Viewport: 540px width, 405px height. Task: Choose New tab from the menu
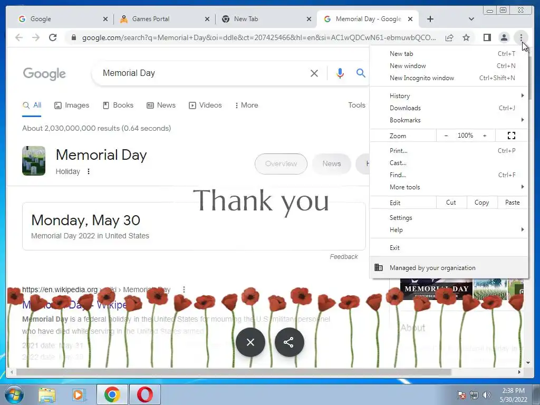click(448, 54)
